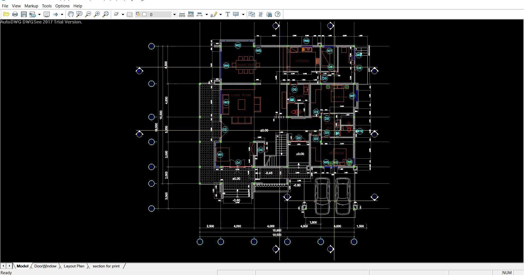Expand the 3D orbit dropdown arrow
This screenshot has width=524, height=275.
tap(123, 14)
